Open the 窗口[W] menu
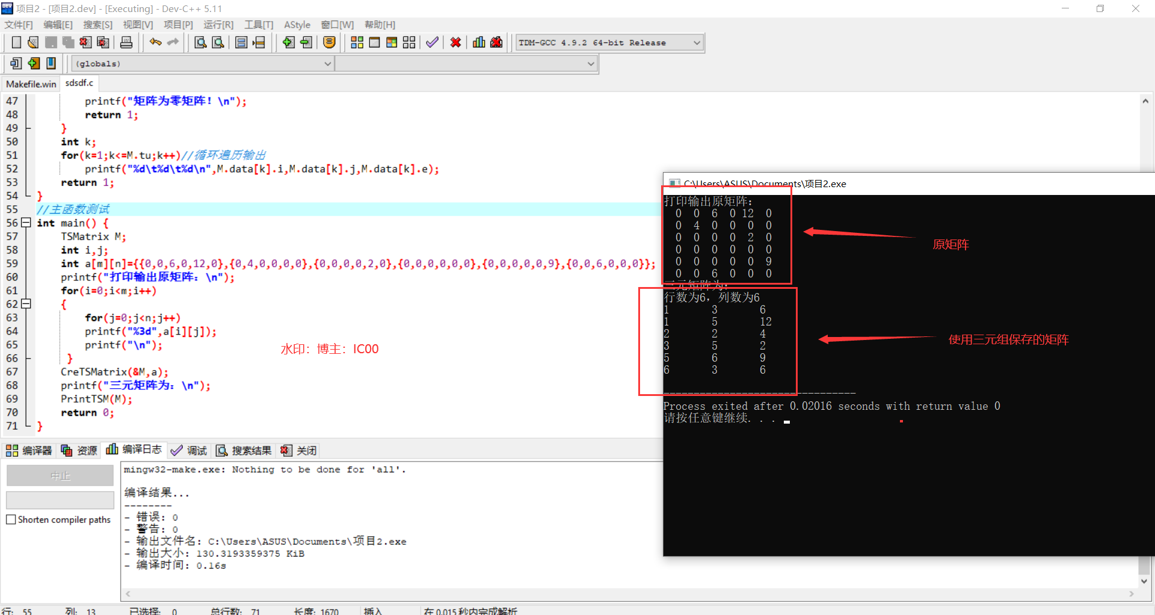 (x=337, y=25)
